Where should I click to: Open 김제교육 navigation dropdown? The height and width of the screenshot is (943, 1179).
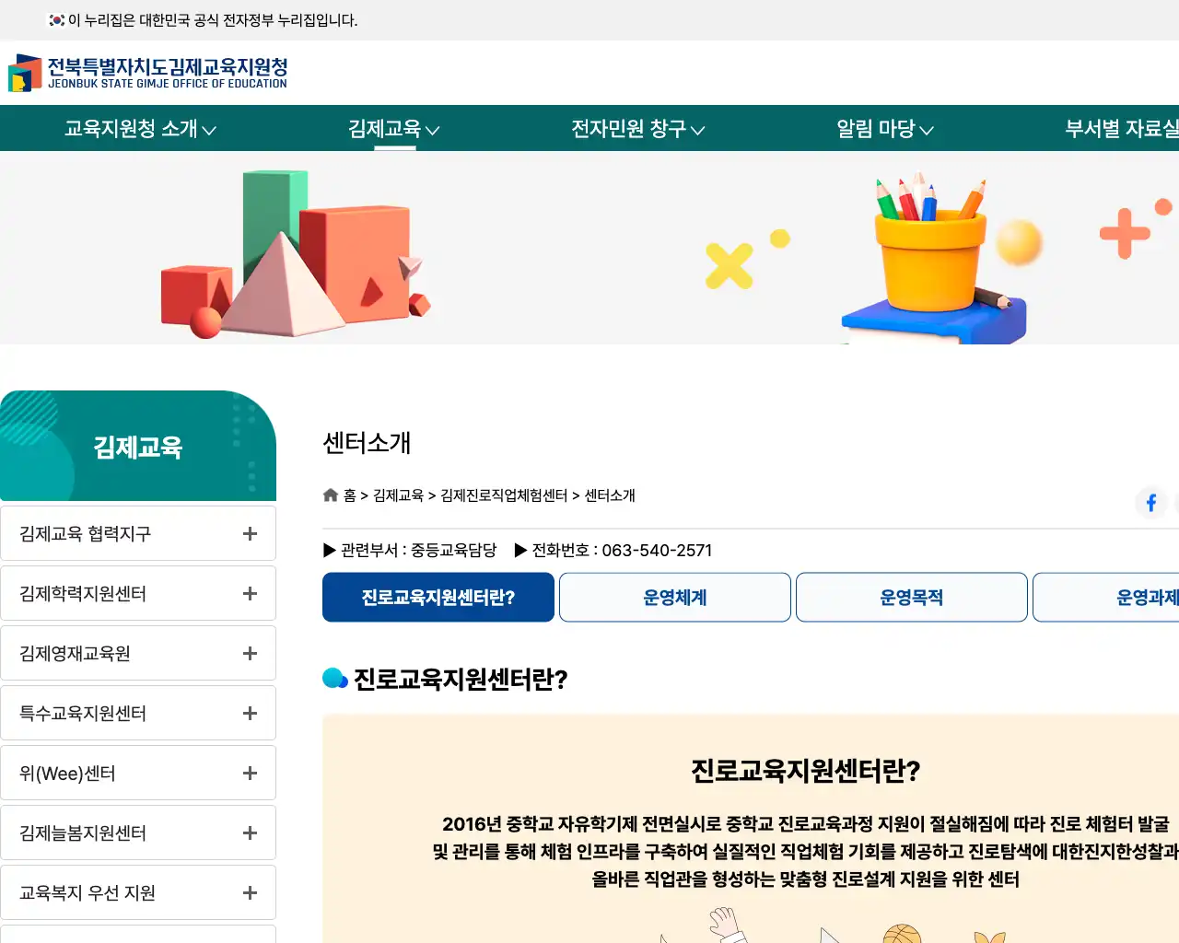coord(394,129)
